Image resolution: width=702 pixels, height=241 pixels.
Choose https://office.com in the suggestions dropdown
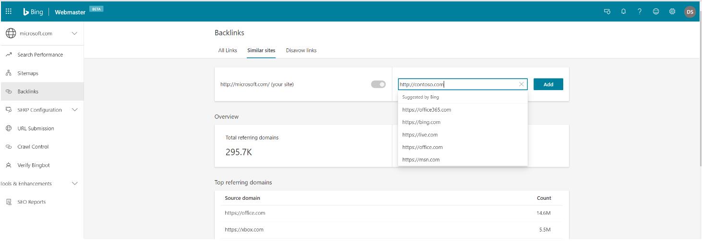point(462,147)
